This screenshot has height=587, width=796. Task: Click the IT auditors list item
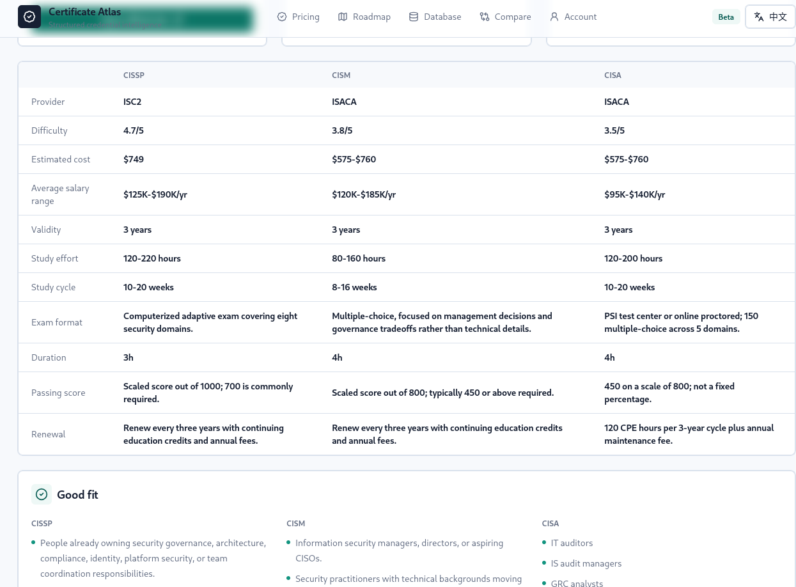point(572,543)
